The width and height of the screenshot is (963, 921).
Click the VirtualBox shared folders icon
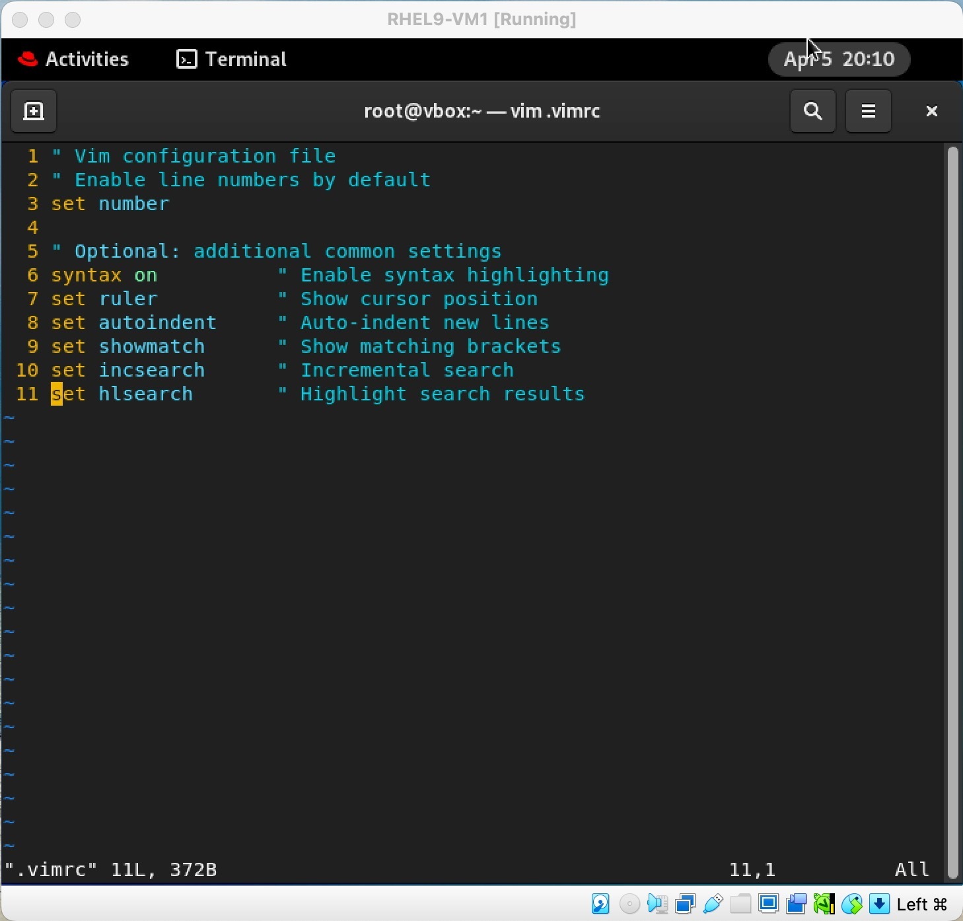click(x=740, y=903)
